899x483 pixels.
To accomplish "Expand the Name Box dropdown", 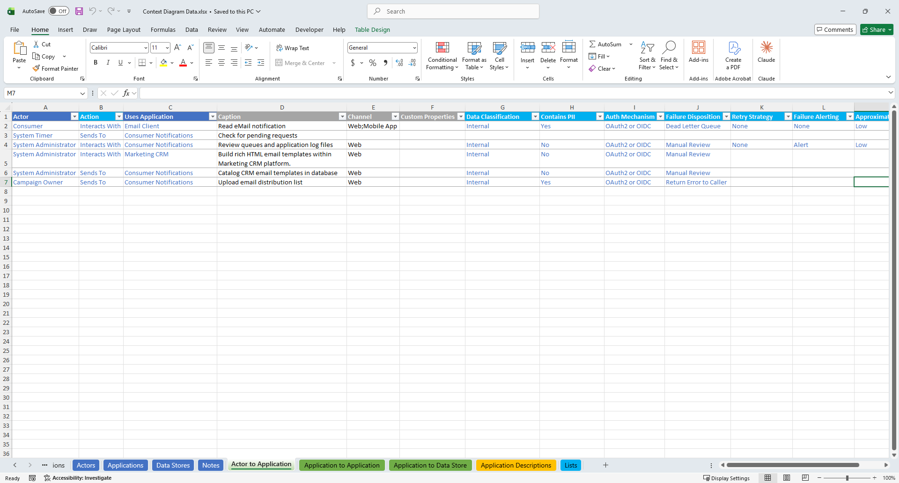I will coord(82,93).
